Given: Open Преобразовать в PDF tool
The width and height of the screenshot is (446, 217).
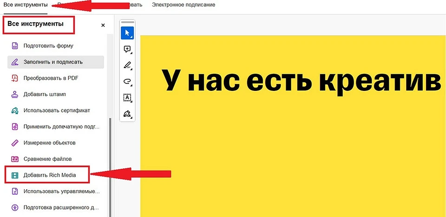Looking at the screenshot, I should (56, 78).
